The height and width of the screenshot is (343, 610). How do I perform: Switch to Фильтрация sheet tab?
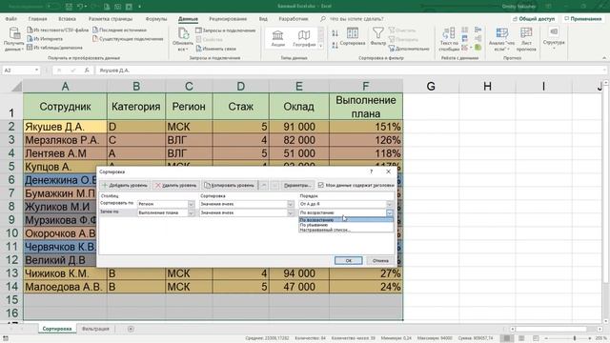point(95,329)
